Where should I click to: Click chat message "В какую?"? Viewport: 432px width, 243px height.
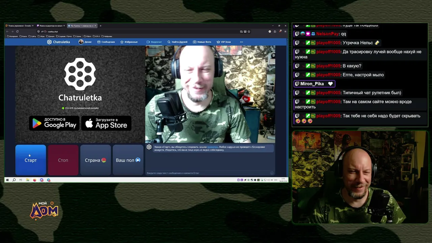point(352,66)
